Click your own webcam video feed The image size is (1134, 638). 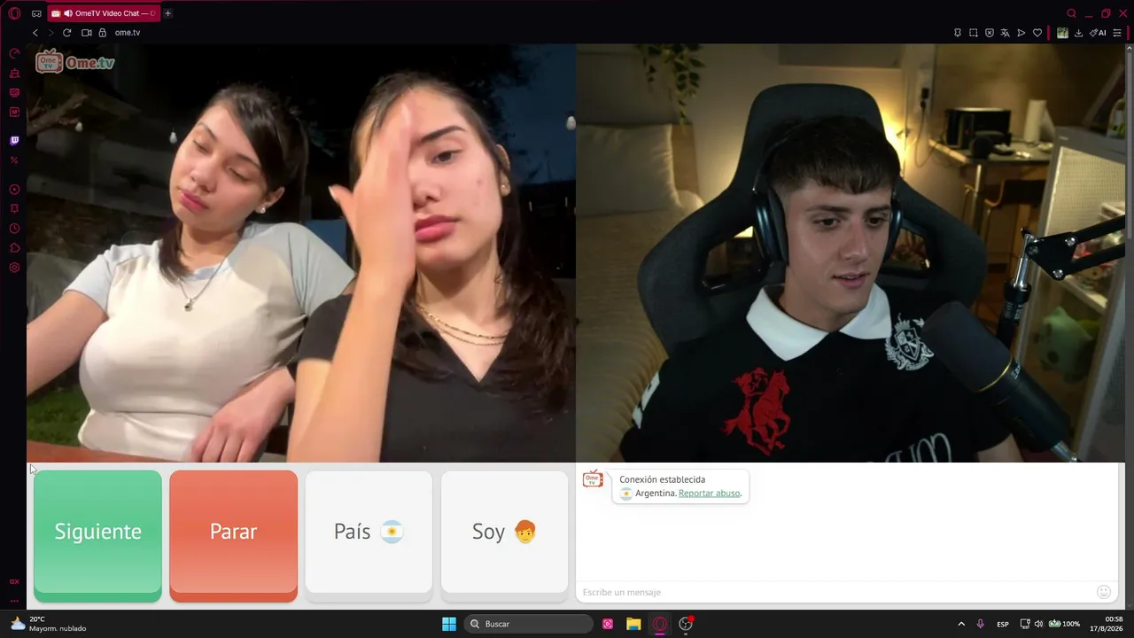(850, 253)
